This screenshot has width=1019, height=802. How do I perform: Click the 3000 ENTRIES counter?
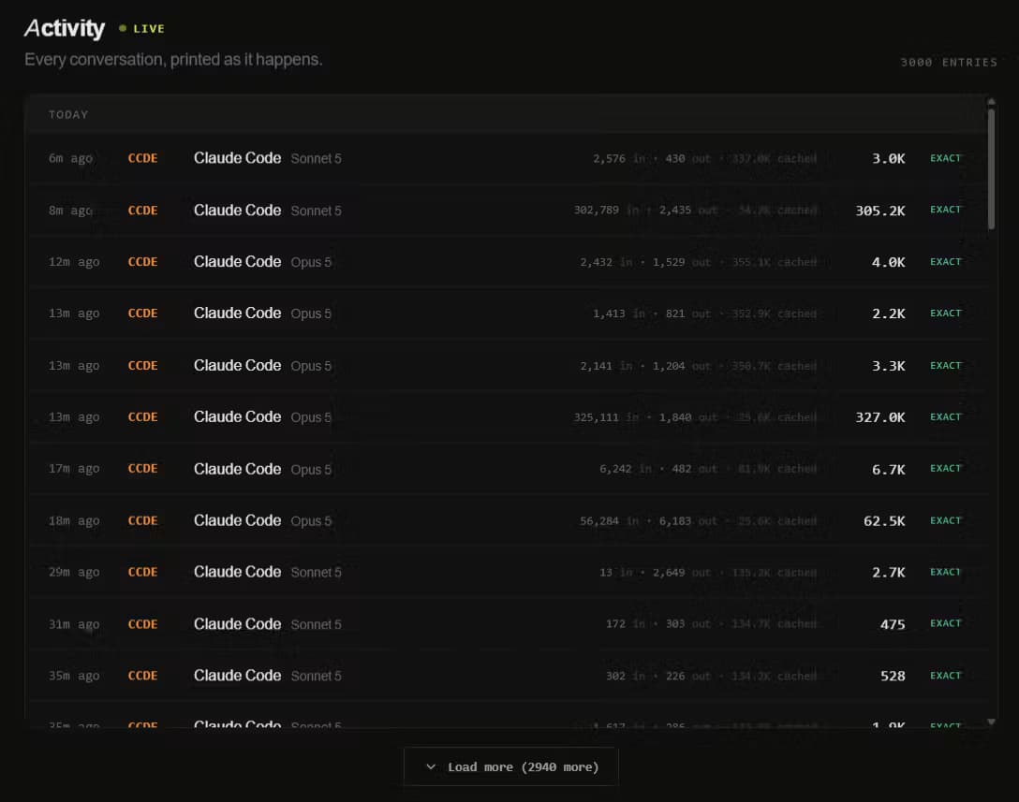948,63
